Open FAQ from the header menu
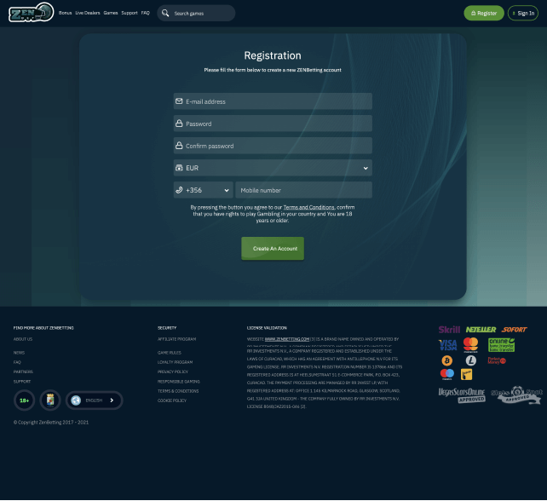Viewport: 547px width, 501px height. coord(146,13)
